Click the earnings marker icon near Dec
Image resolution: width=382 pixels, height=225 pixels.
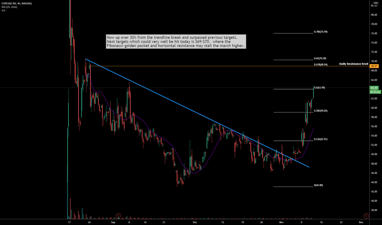(366, 216)
